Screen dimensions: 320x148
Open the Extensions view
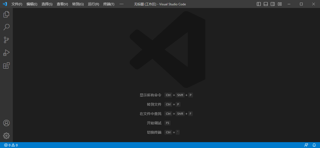click(x=6, y=66)
